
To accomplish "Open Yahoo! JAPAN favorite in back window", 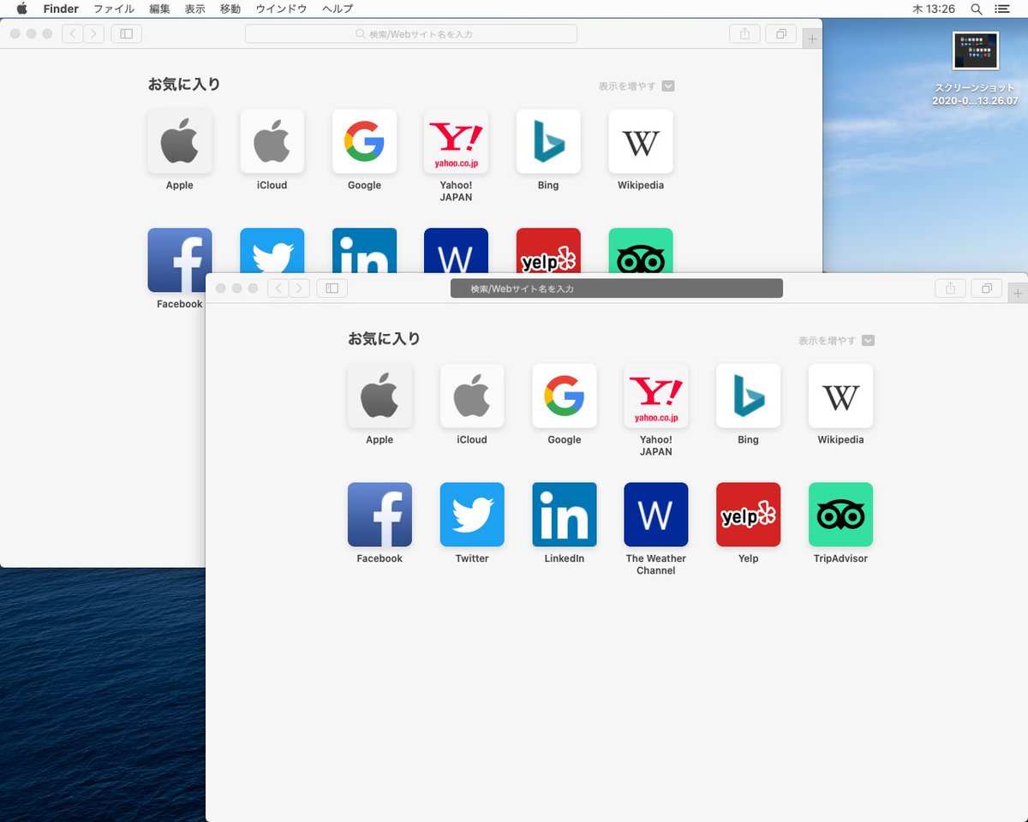I will [457, 141].
